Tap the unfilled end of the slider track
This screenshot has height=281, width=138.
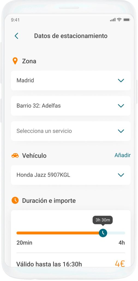(116, 233)
